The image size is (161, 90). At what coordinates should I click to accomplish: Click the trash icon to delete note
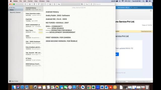coord(34,4)
